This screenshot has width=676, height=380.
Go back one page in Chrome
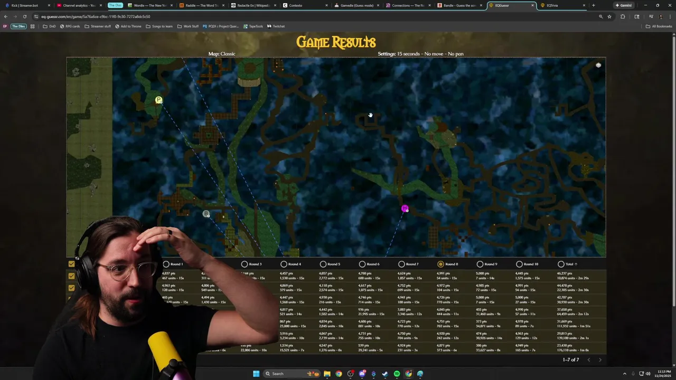click(6, 16)
